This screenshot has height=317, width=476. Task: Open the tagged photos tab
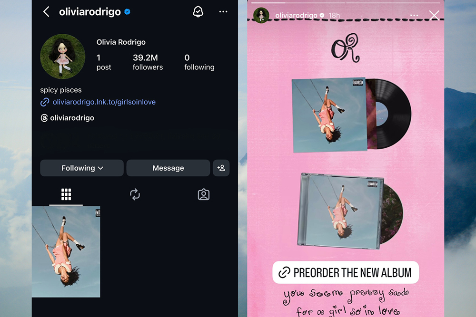pos(203,194)
